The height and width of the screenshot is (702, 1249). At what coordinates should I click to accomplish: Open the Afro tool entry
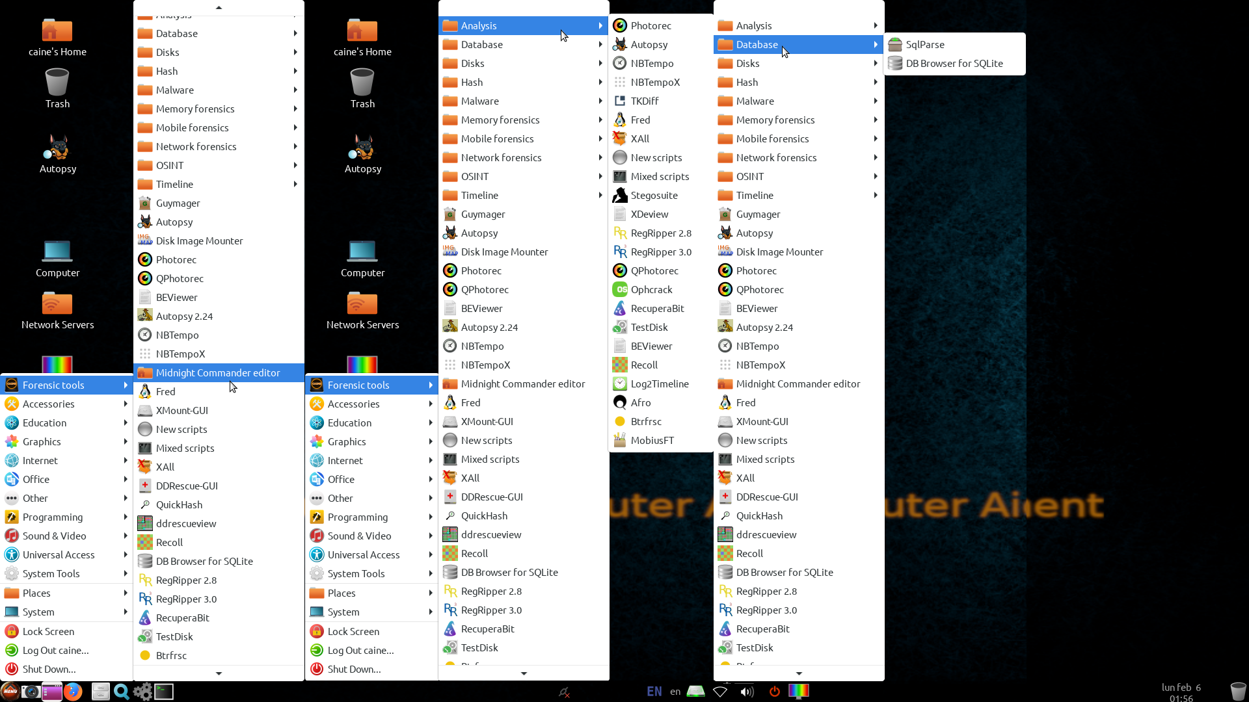tap(640, 402)
